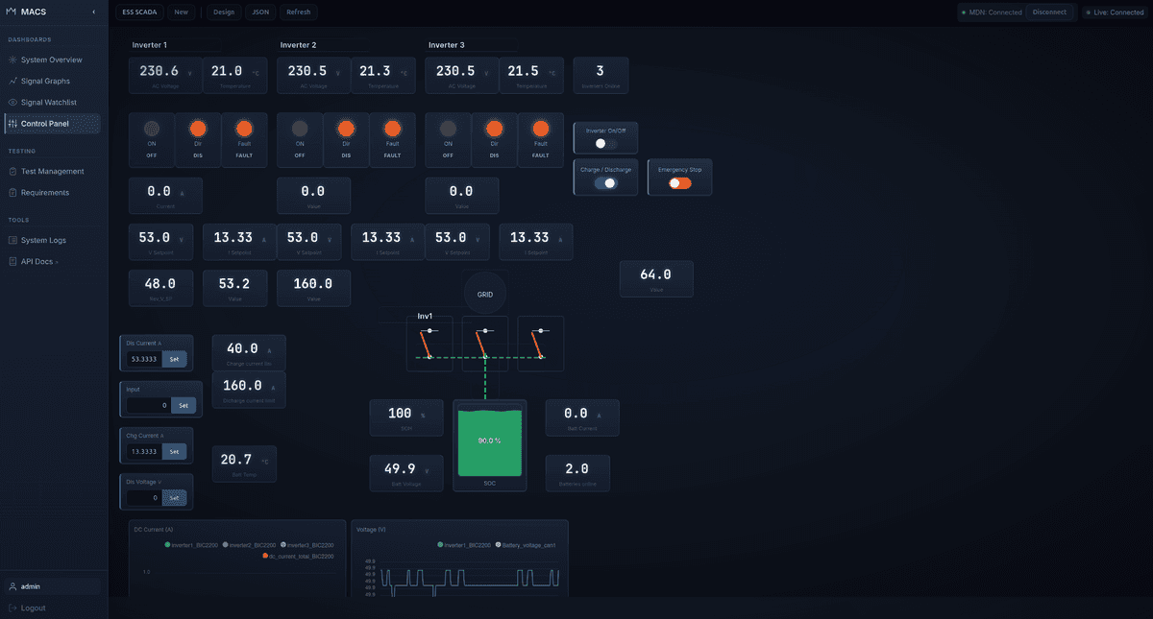Click Inverter 3 Fault status lamp
This screenshot has width=1153, height=619.
pyautogui.click(x=540, y=128)
